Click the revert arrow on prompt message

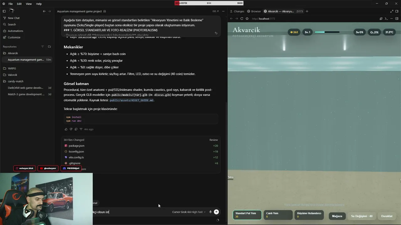[216, 33]
